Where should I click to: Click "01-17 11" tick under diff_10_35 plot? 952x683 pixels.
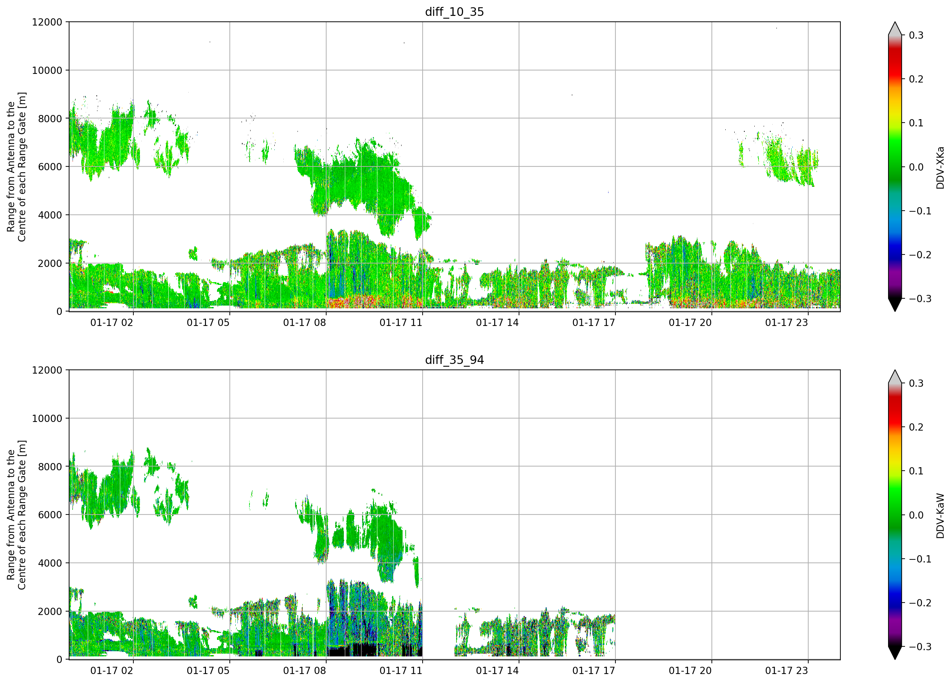[x=401, y=323]
